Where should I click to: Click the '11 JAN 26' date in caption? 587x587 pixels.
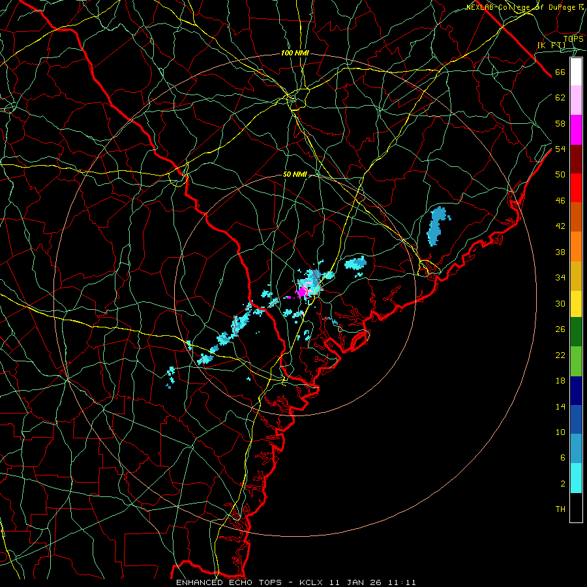click(355, 582)
